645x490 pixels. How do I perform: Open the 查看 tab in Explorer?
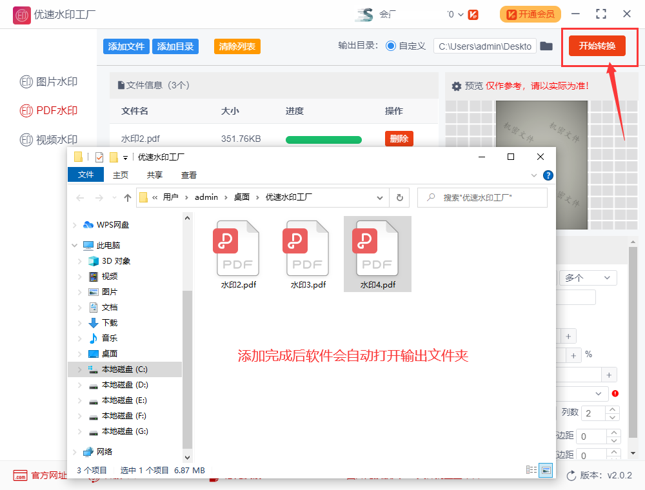(189, 175)
